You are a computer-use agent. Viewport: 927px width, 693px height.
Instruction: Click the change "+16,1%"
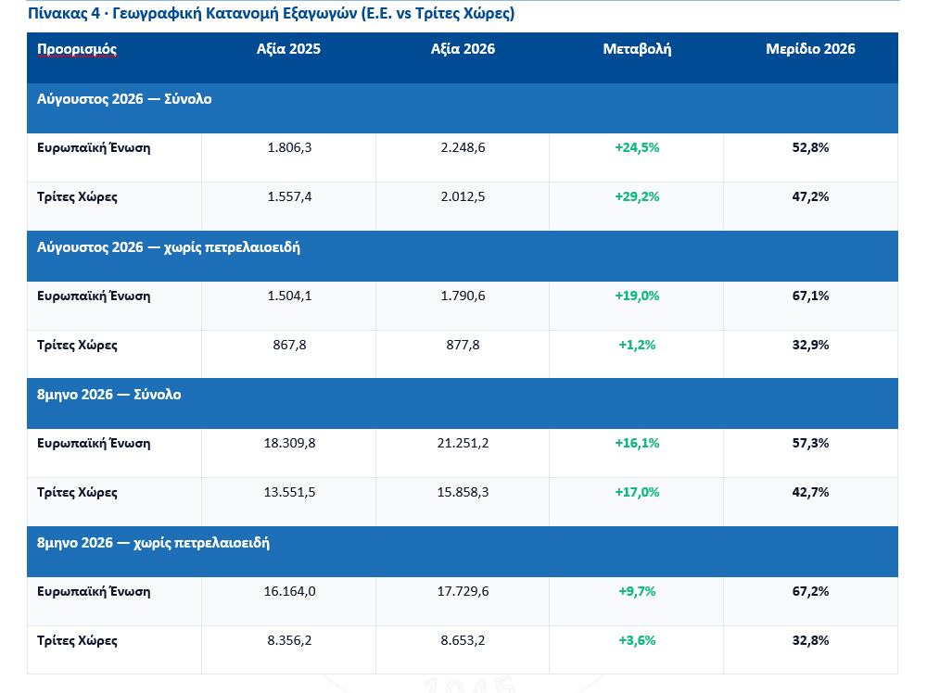click(637, 444)
